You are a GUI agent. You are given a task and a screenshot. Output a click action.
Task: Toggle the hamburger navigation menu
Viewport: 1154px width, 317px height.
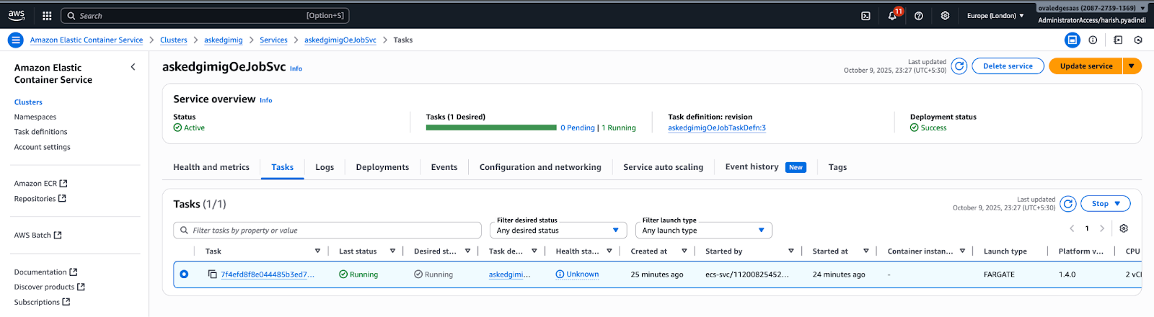click(x=15, y=40)
